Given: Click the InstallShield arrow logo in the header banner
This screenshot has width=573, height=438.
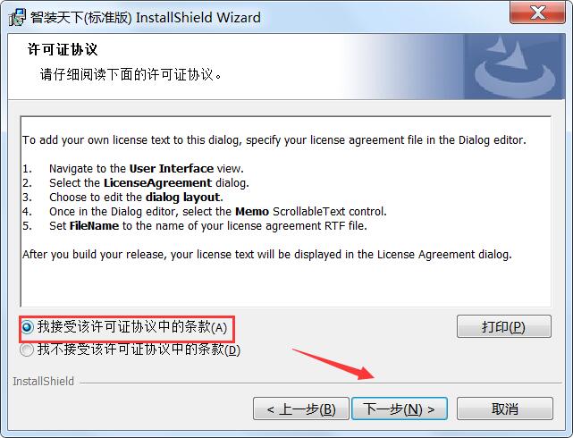Looking at the screenshot, I should pos(515,68).
